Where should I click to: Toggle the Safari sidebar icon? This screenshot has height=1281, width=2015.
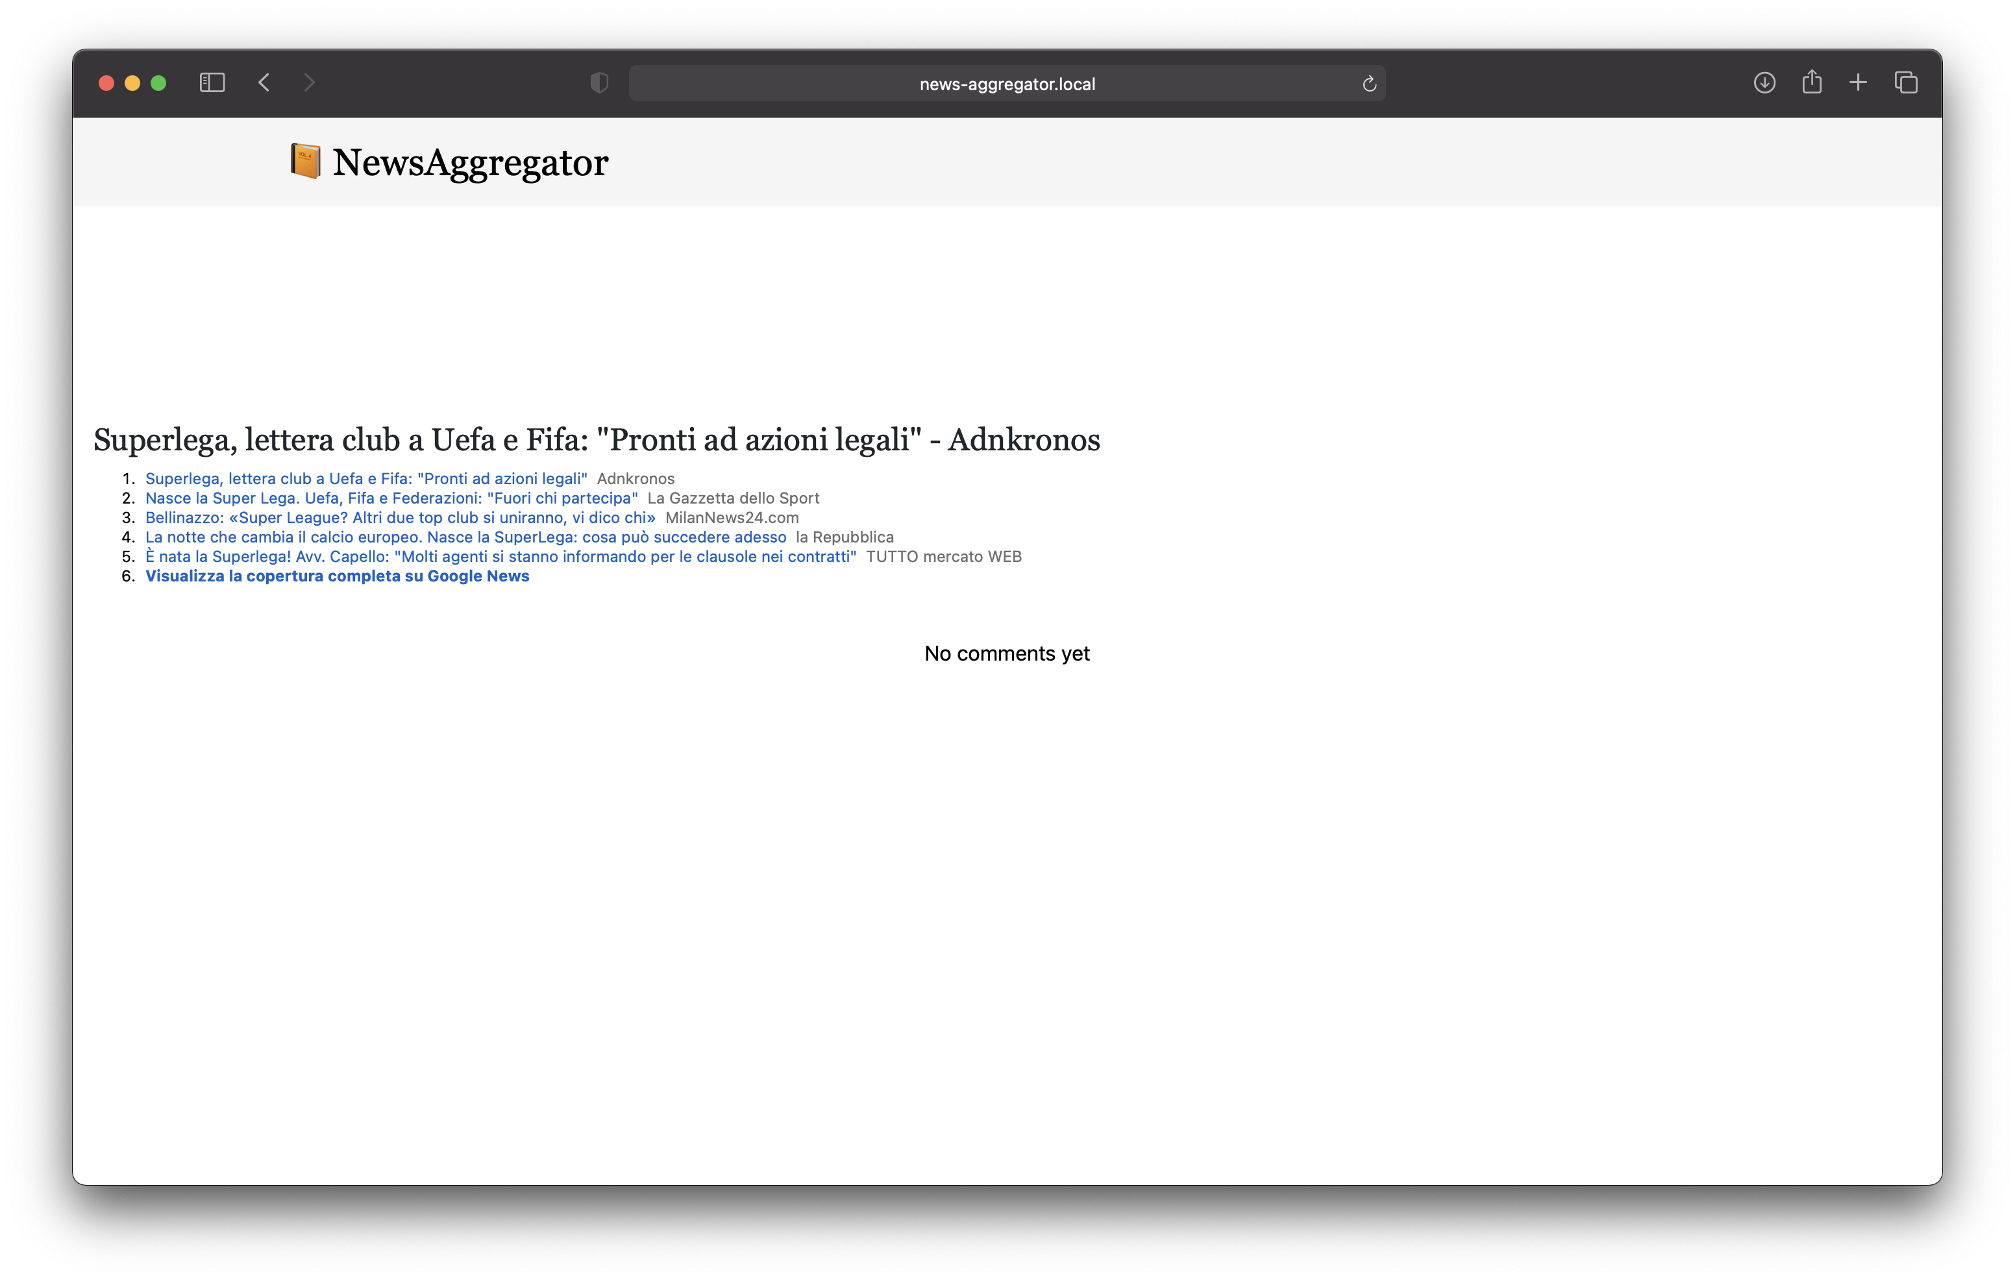pyautogui.click(x=212, y=83)
